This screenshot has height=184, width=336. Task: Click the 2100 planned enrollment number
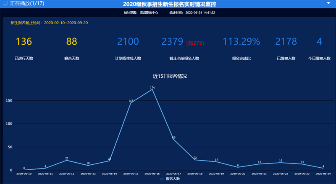pyautogui.click(x=128, y=41)
